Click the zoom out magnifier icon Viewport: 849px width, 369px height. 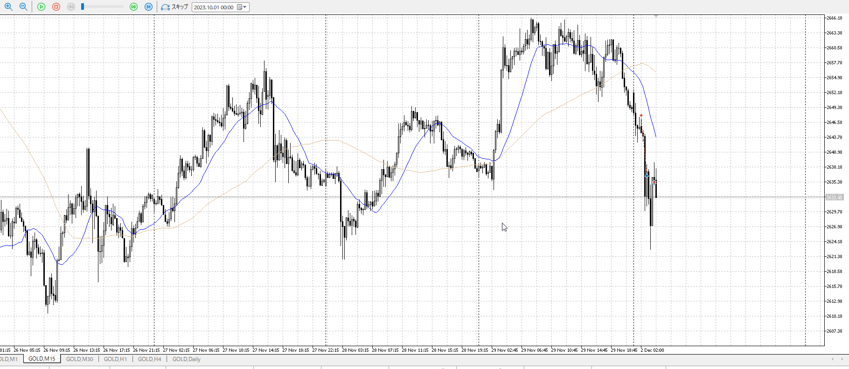23,7
